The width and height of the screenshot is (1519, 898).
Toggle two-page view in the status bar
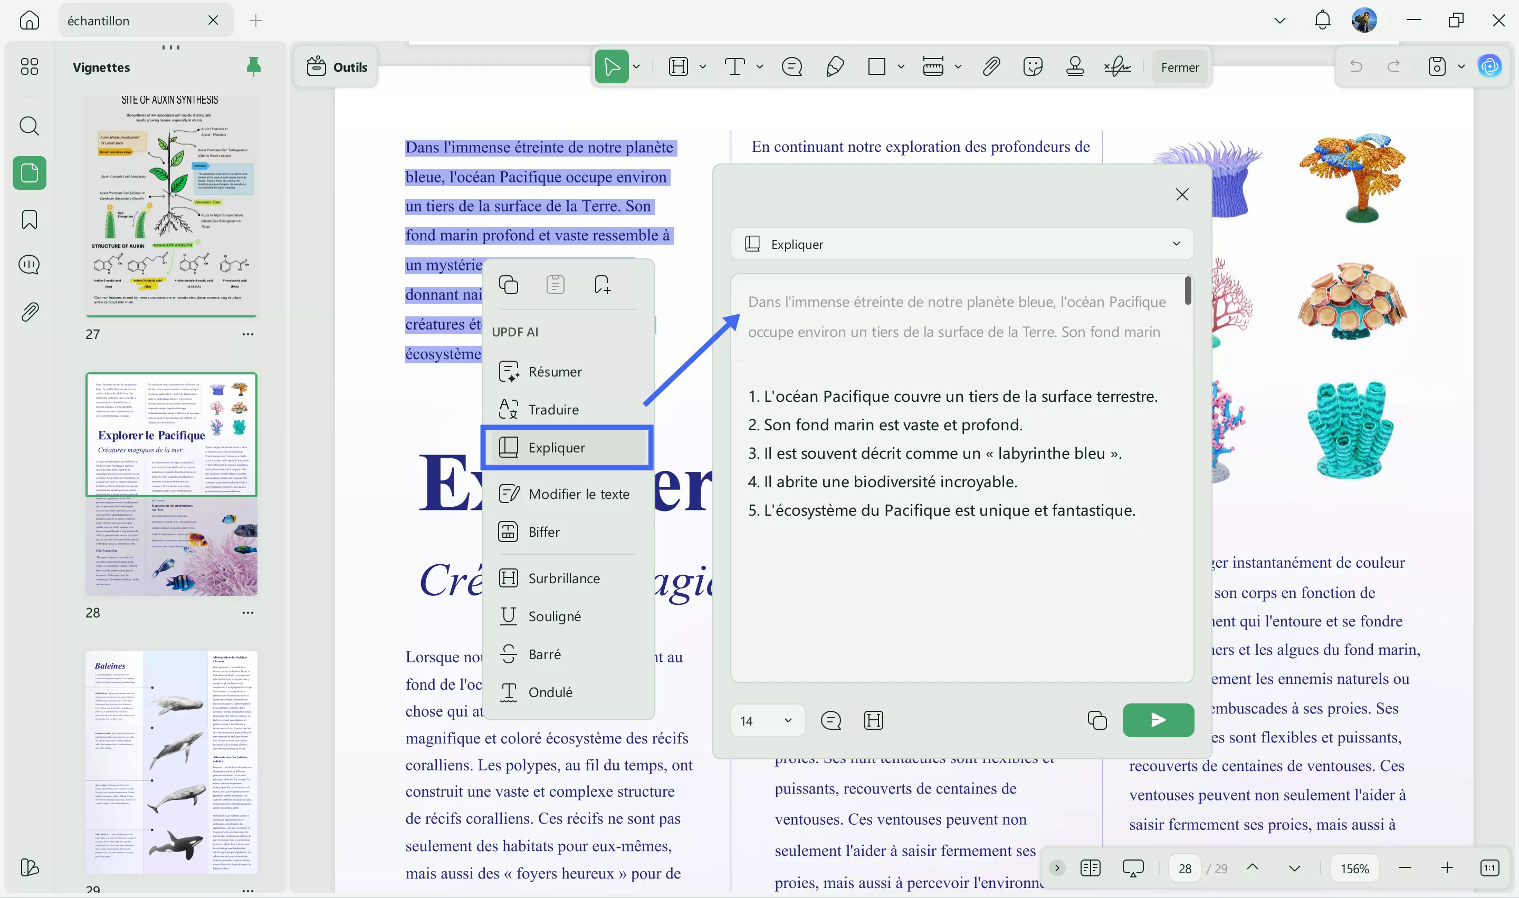click(x=1090, y=868)
